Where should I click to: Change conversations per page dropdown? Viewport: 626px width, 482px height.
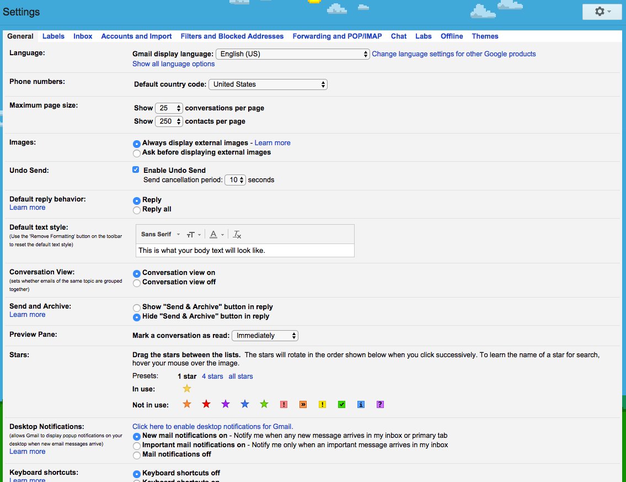(x=169, y=108)
